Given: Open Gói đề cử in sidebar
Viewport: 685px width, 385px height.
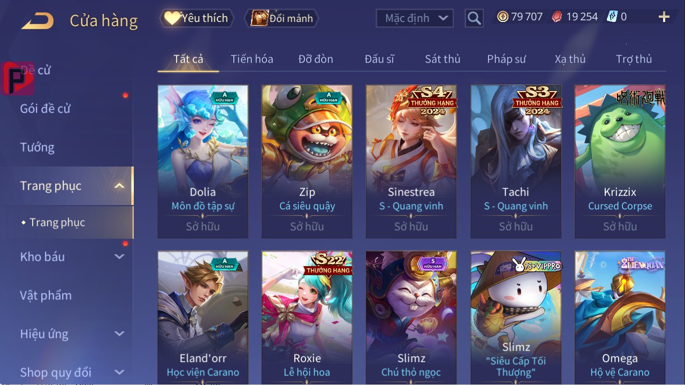Looking at the screenshot, I should point(45,109).
